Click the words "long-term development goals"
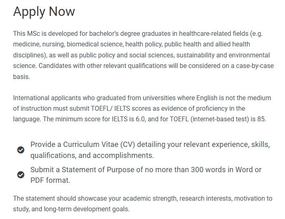The image size is (285, 219). pos(86,209)
